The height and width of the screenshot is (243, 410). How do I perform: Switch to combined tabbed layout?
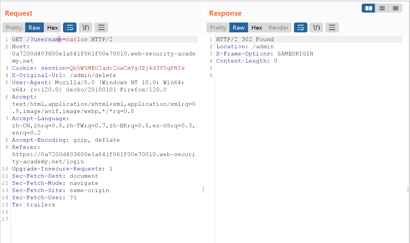coord(396,8)
